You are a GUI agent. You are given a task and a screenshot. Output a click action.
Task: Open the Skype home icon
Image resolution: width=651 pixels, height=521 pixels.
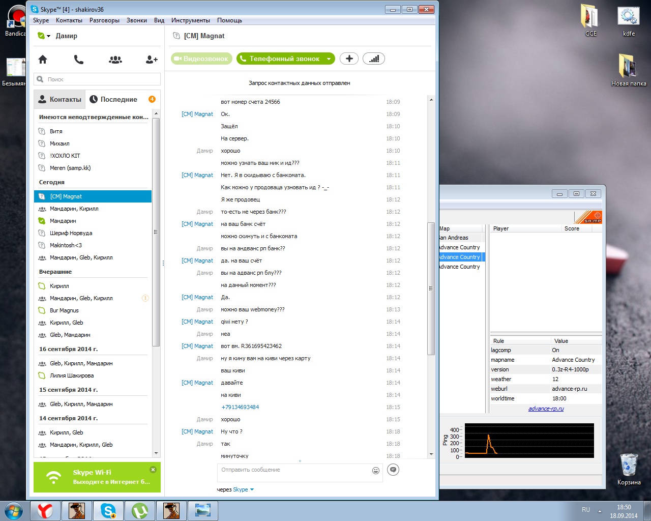coord(43,60)
